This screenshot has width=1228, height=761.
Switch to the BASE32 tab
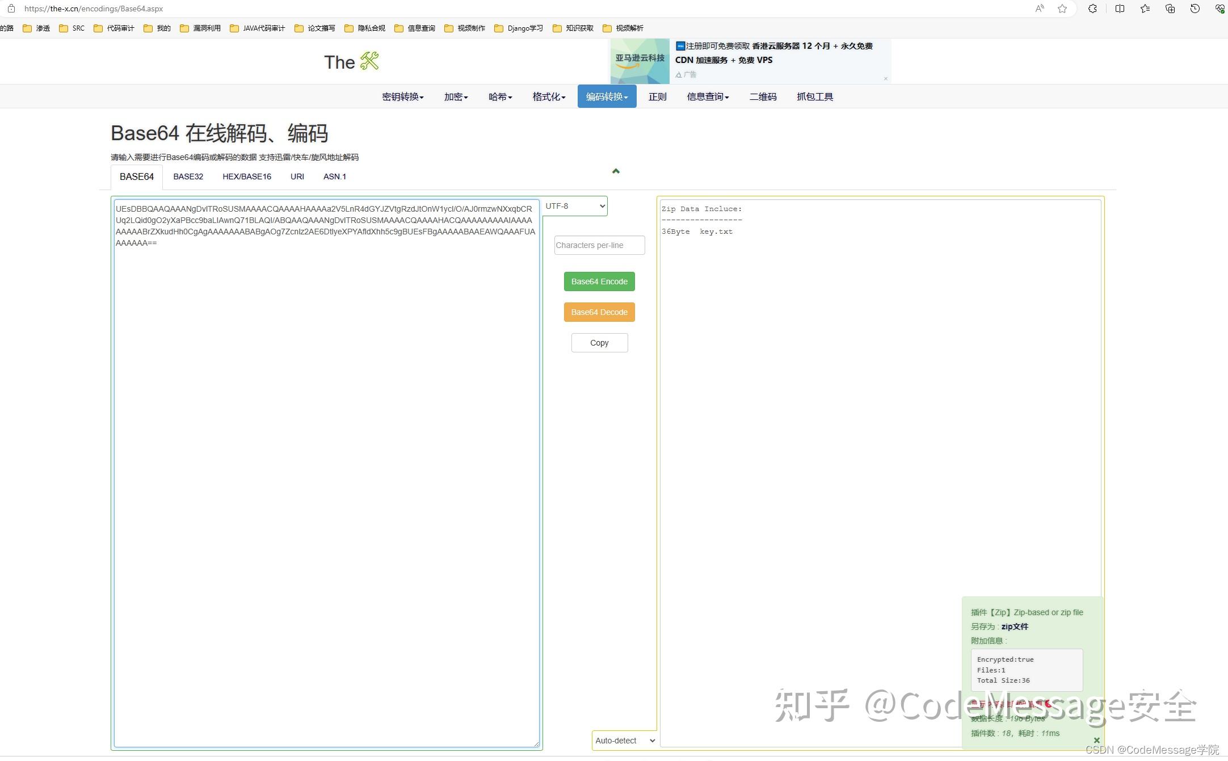(188, 176)
